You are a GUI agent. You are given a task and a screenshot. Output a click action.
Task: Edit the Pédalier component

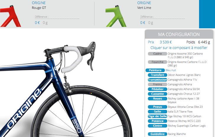click(157, 89)
